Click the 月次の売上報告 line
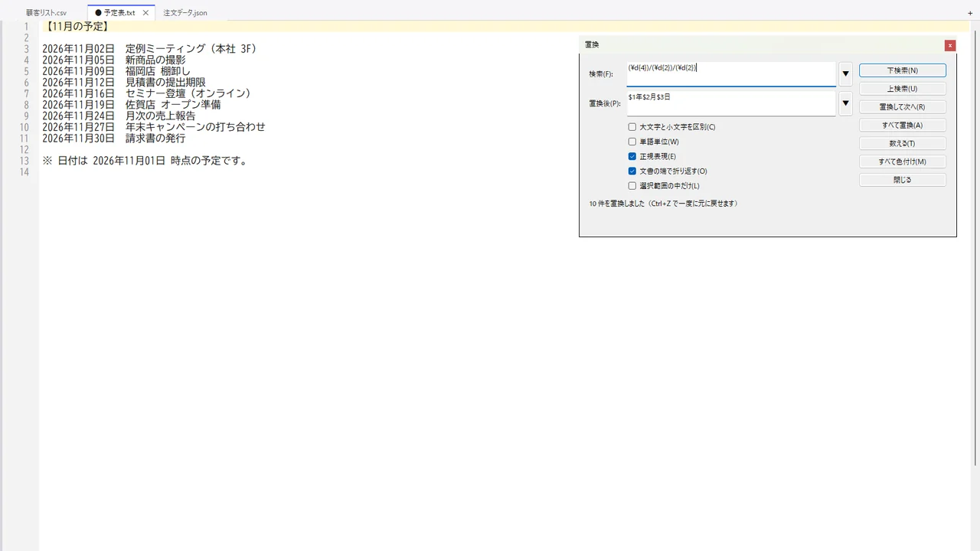The height and width of the screenshot is (551, 980). click(x=119, y=116)
